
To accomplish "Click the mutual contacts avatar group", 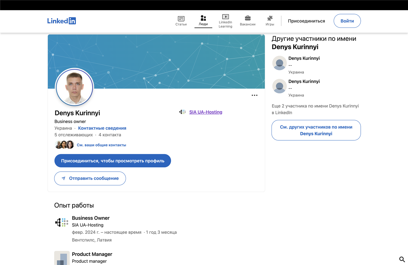I will coord(64,145).
